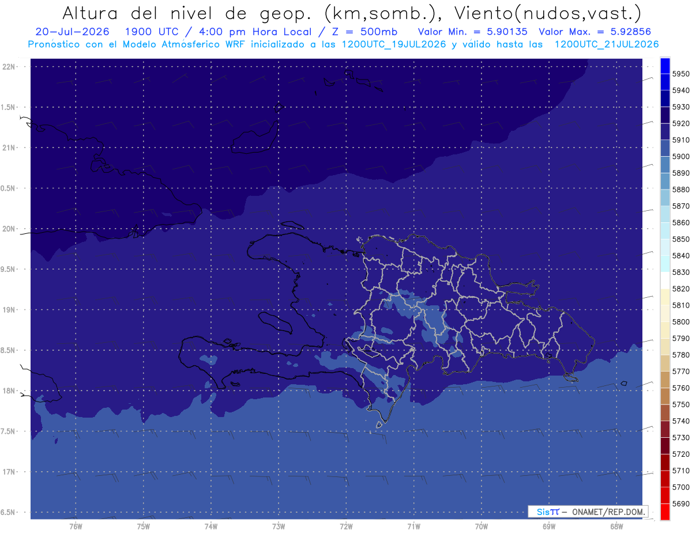Click the '19N' latitude label
Screen dimensions: 692x534
[10, 310]
